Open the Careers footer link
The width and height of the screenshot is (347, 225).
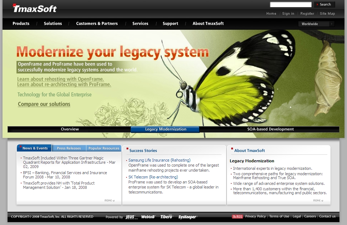[310, 216]
